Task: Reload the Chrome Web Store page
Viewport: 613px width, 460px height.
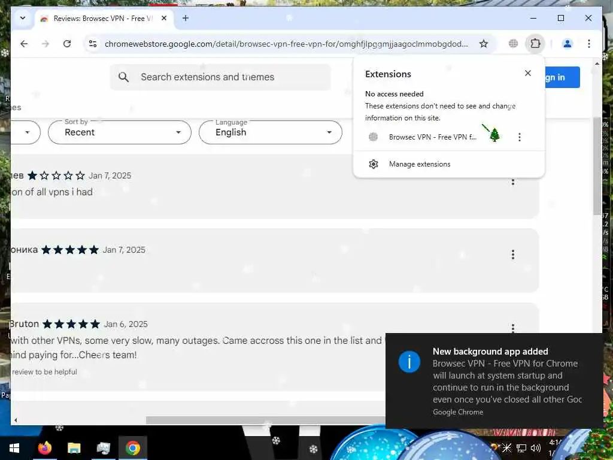Action: coord(67,44)
